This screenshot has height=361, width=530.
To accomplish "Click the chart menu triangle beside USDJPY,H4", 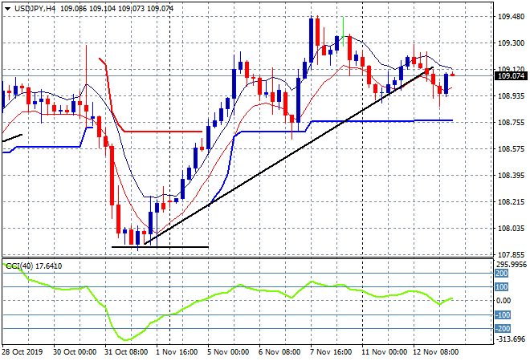I will click(7, 9).
